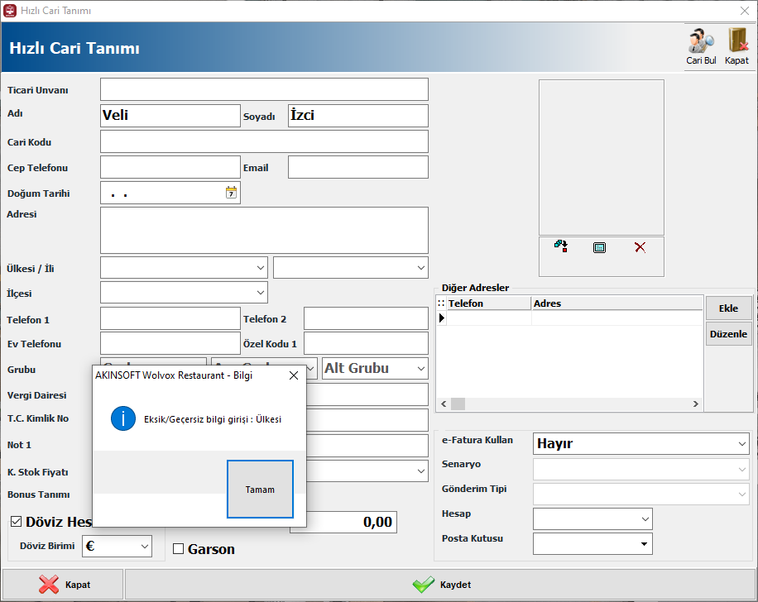Close the Bilgi dialog with X
This screenshot has width=758, height=602.
293,375
